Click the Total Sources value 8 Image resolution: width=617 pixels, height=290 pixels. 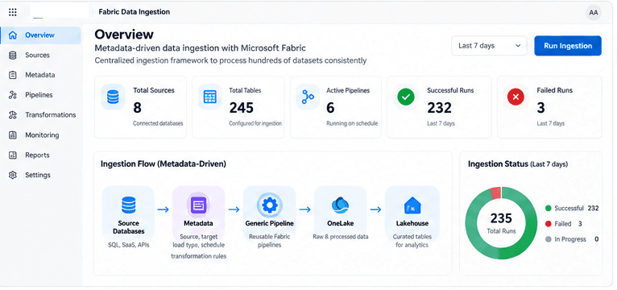[137, 107]
